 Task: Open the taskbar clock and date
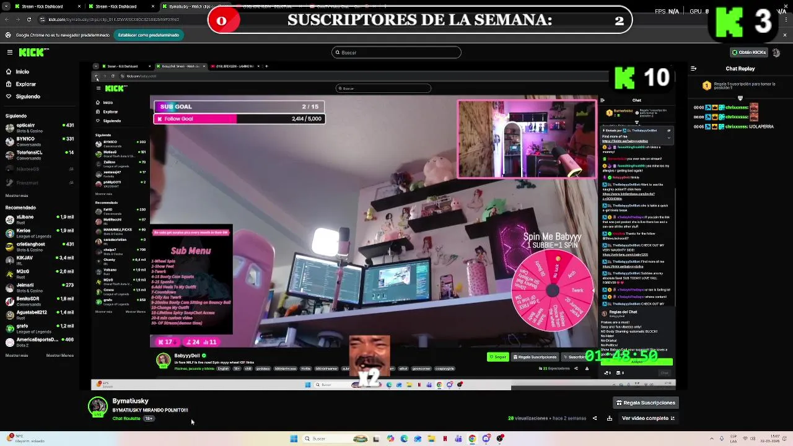coord(769,439)
